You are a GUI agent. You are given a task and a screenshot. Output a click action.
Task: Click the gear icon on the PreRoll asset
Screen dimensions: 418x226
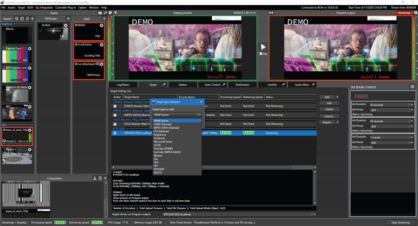point(67,26)
